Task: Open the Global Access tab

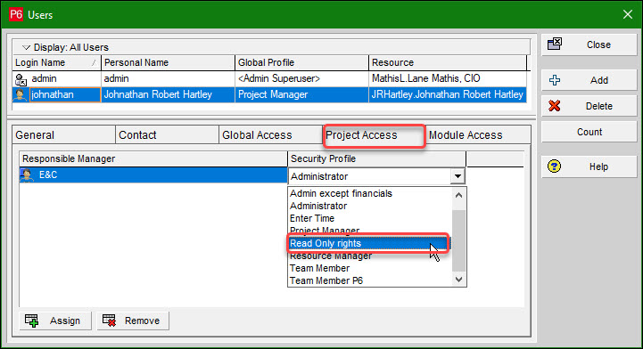Action: (x=270, y=135)
